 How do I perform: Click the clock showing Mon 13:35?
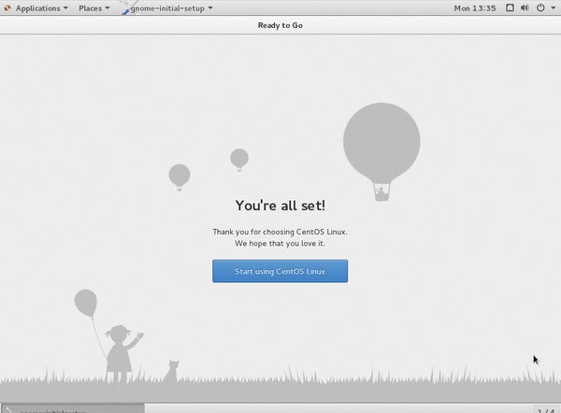tap(475, 8)
